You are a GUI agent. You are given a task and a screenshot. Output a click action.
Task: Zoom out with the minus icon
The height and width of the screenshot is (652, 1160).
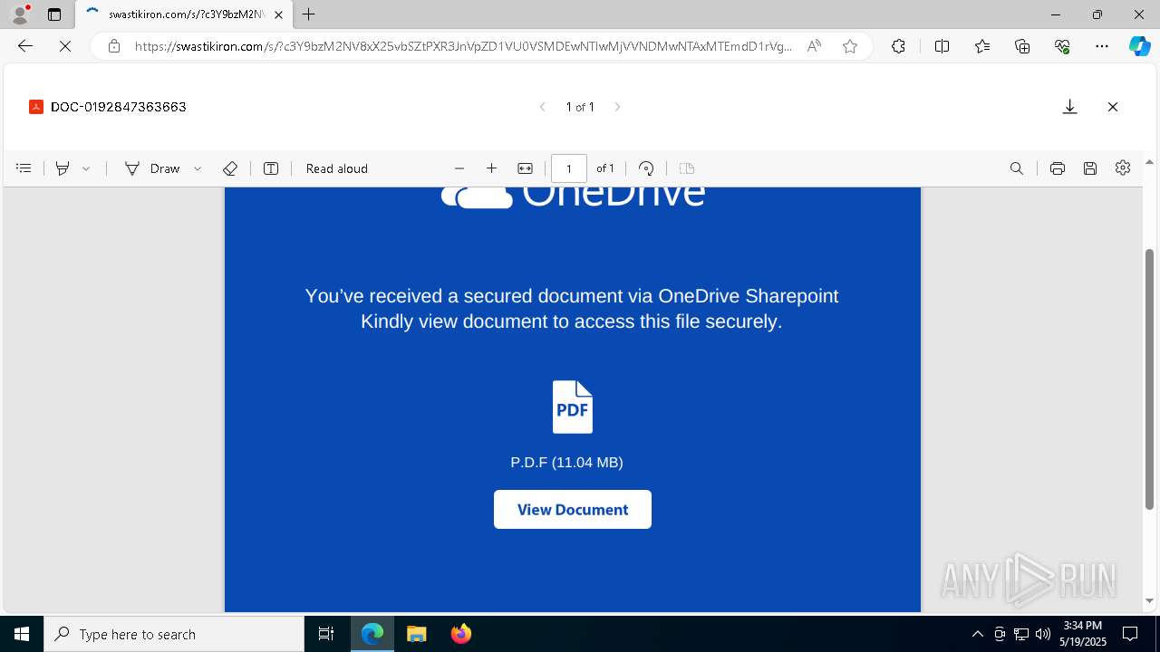pyautogui.click(x=459, y=168)
